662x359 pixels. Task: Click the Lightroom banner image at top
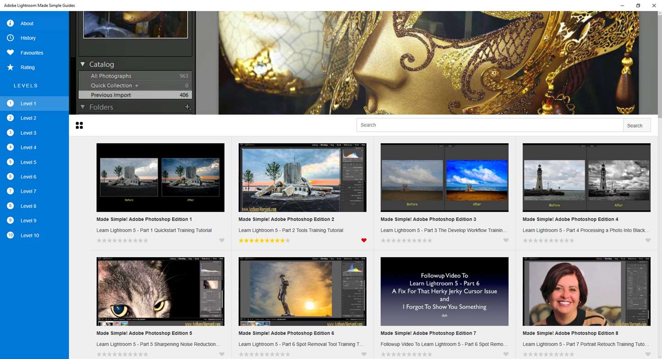(x=363, y=63)
